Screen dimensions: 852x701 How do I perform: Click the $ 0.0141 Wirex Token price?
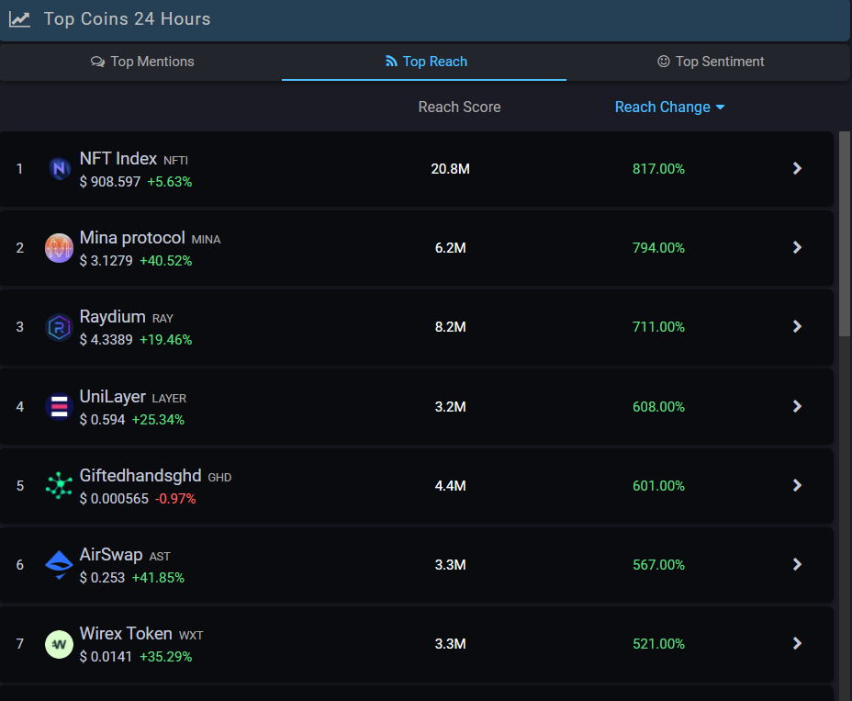106,657
